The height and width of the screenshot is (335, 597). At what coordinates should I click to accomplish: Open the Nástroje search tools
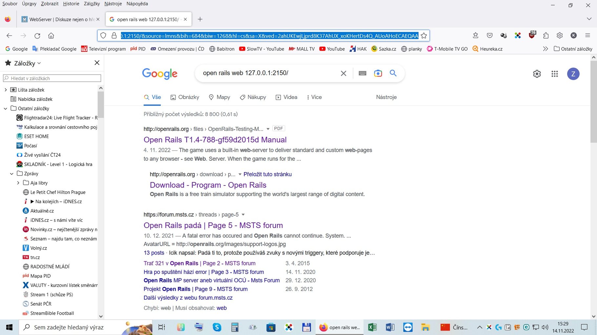coord(386,97)
